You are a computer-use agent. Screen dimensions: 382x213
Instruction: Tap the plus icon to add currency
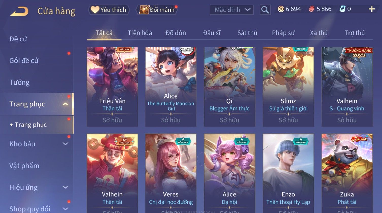click(x=372, y=9)
